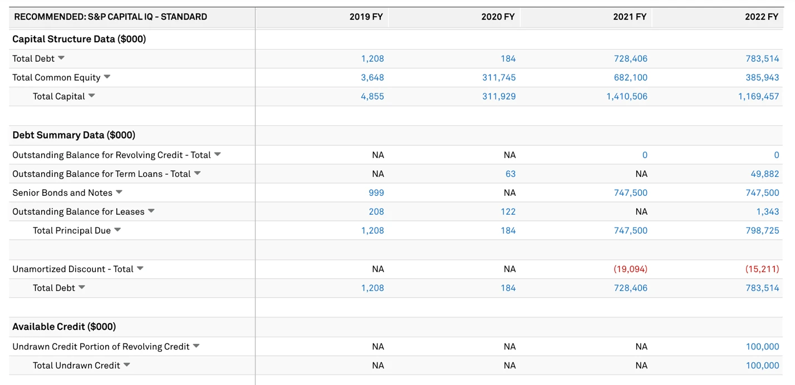Expand Outstanding Balance for Term Loans arrow

click(197, 174)
